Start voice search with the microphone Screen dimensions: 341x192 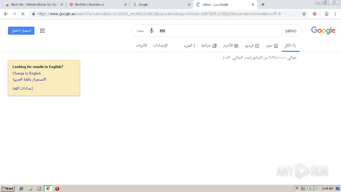tap(152, 31)
